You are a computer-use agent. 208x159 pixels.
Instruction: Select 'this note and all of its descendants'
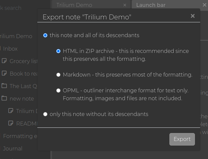click(45, 35)
